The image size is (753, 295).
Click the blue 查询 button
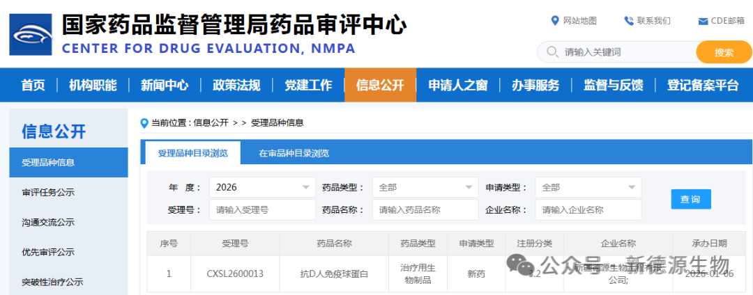pos(691,199)
